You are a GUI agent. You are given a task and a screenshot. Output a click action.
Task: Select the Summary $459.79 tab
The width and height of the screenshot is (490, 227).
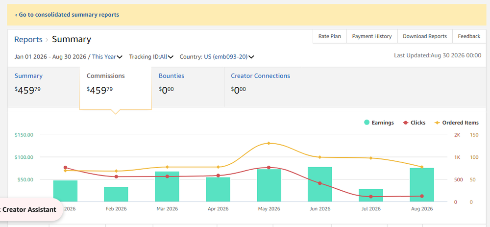(44, 87)
